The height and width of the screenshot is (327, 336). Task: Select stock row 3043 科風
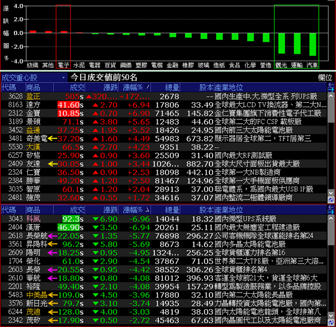(164, 219)
